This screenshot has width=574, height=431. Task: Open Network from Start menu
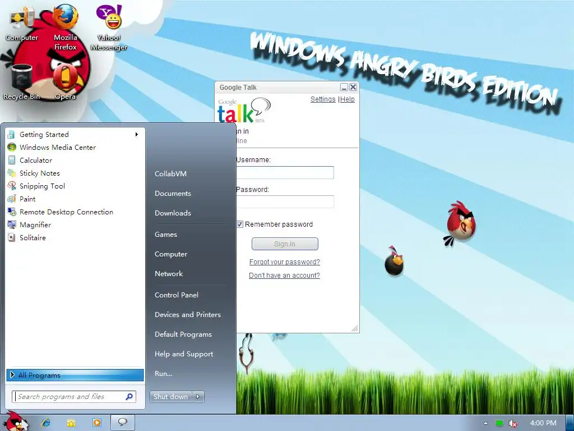click(169, 273)
